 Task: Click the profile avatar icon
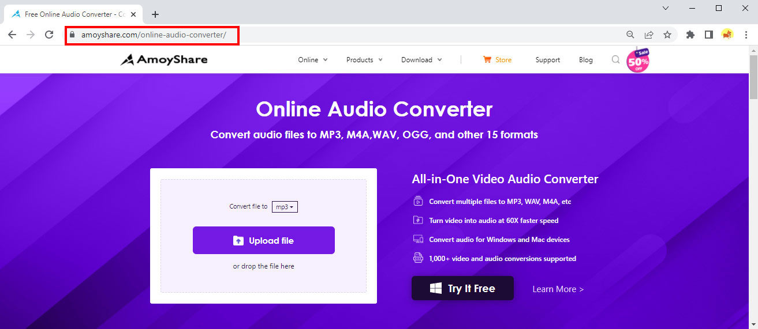click(727, 35)
